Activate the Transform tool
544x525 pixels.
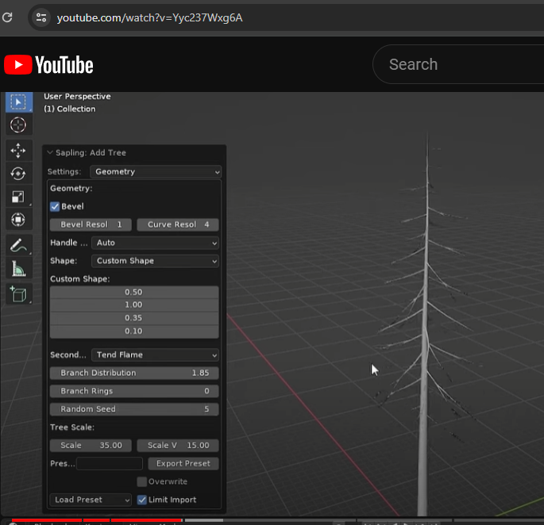pos(18,220)
